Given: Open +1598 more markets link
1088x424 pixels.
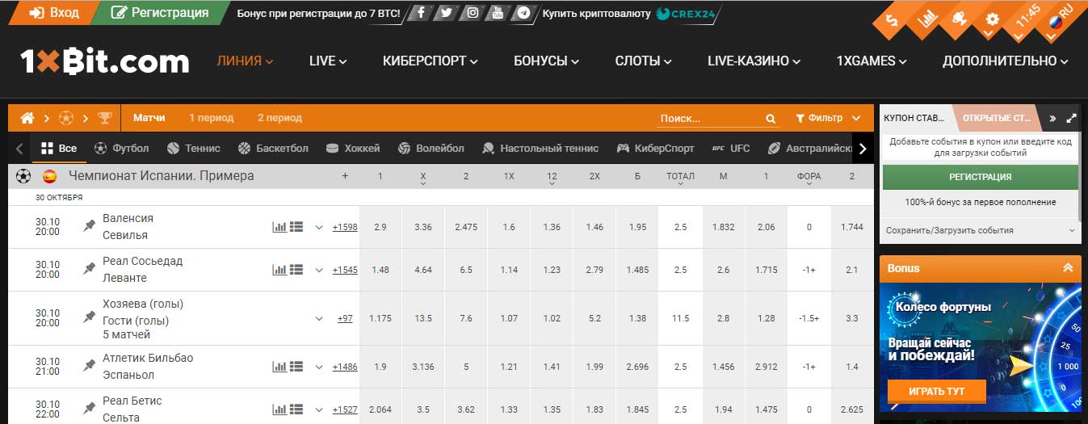Looking at the screenshot, I should (345, 228).
